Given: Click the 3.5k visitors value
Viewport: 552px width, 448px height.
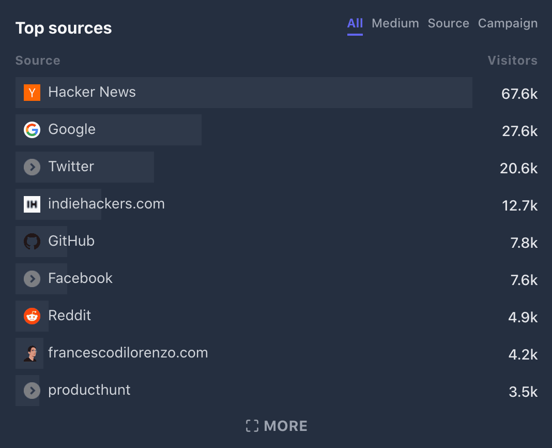Looking at the screenshot, I should tap(523, 392).
